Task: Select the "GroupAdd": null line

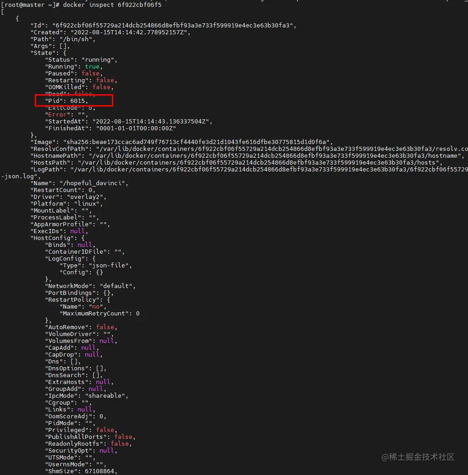Action: click(x=76, y=389)
